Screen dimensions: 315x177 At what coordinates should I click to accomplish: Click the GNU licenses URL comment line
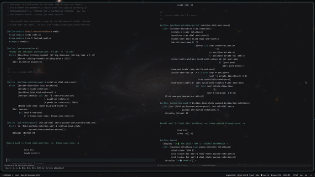49,25
